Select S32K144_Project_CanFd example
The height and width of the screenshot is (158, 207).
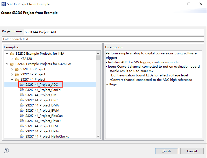43,90
